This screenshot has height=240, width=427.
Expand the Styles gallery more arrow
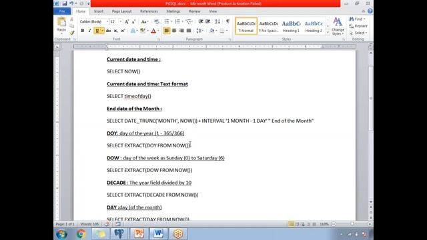pos(328,33)
